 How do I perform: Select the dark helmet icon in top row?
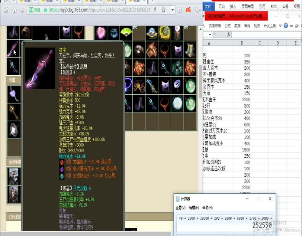point(26,33)
